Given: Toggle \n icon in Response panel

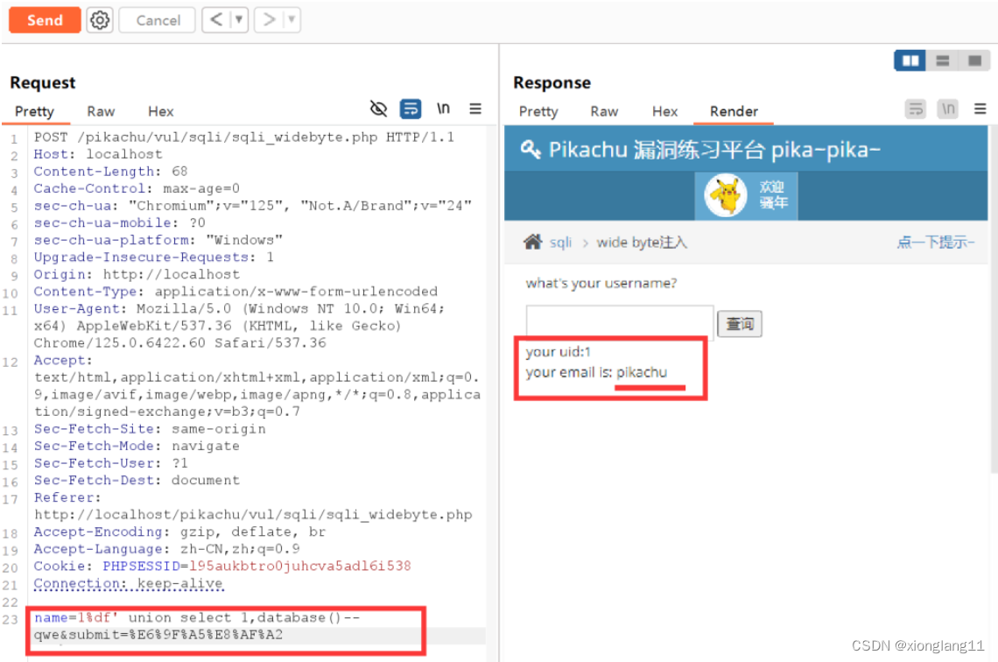Looking at the screenshot, I should [x=948, y=109].
